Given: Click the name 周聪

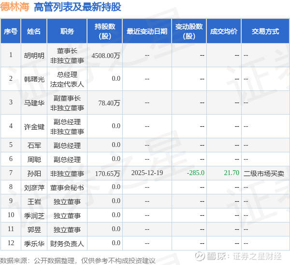Looking at the screenshot, I should [34, 159].
